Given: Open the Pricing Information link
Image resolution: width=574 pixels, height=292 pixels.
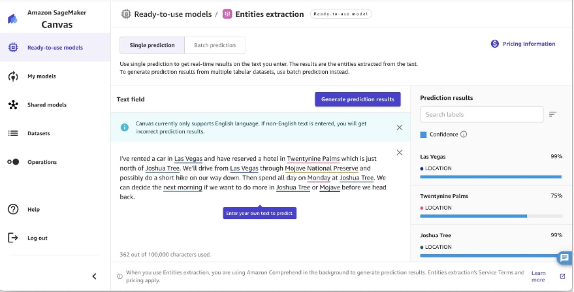Looking at the screenshot, I should (523, 44).
